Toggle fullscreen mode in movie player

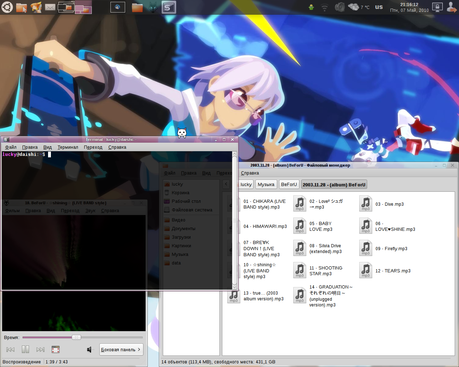click(56, 349)
